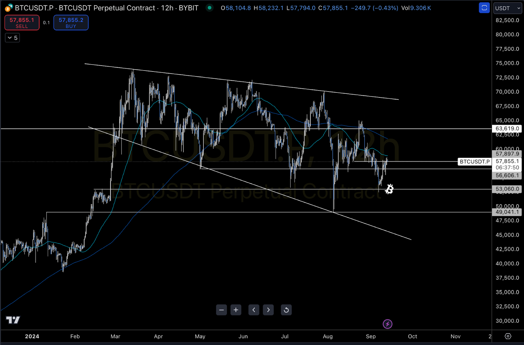524x345 pixels.
Task: Click the 2024 label on time axis
Action: [x=32, y=336]
